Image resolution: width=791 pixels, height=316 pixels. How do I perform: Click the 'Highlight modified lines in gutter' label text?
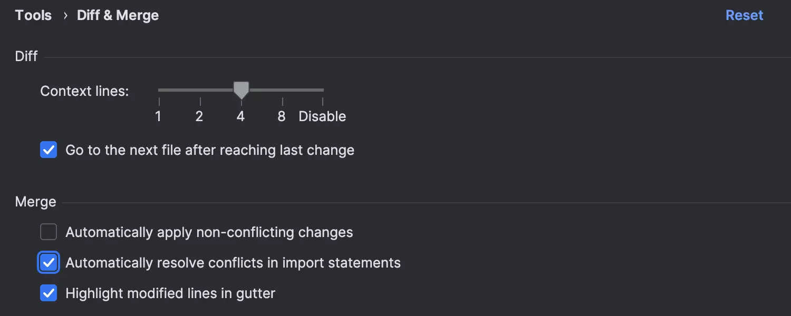[x=170, y=293]
